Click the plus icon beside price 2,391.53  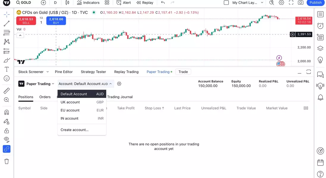coord(293,34)
